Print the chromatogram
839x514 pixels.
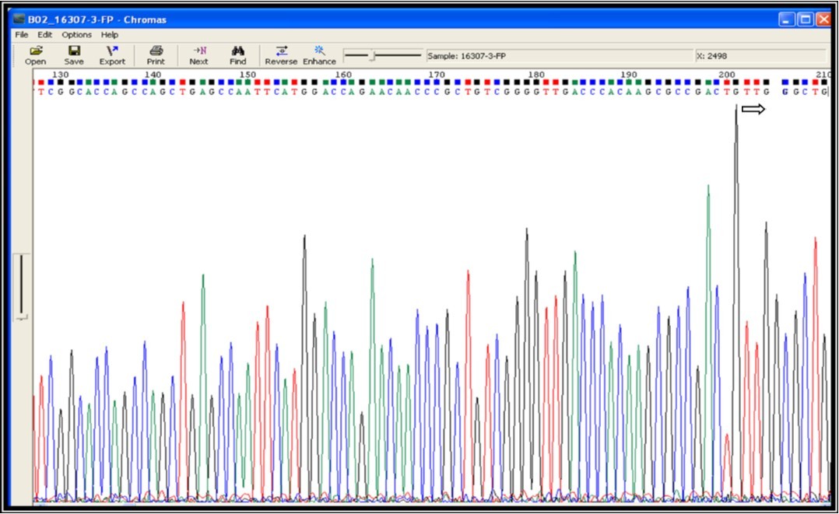tap(157, 54)
